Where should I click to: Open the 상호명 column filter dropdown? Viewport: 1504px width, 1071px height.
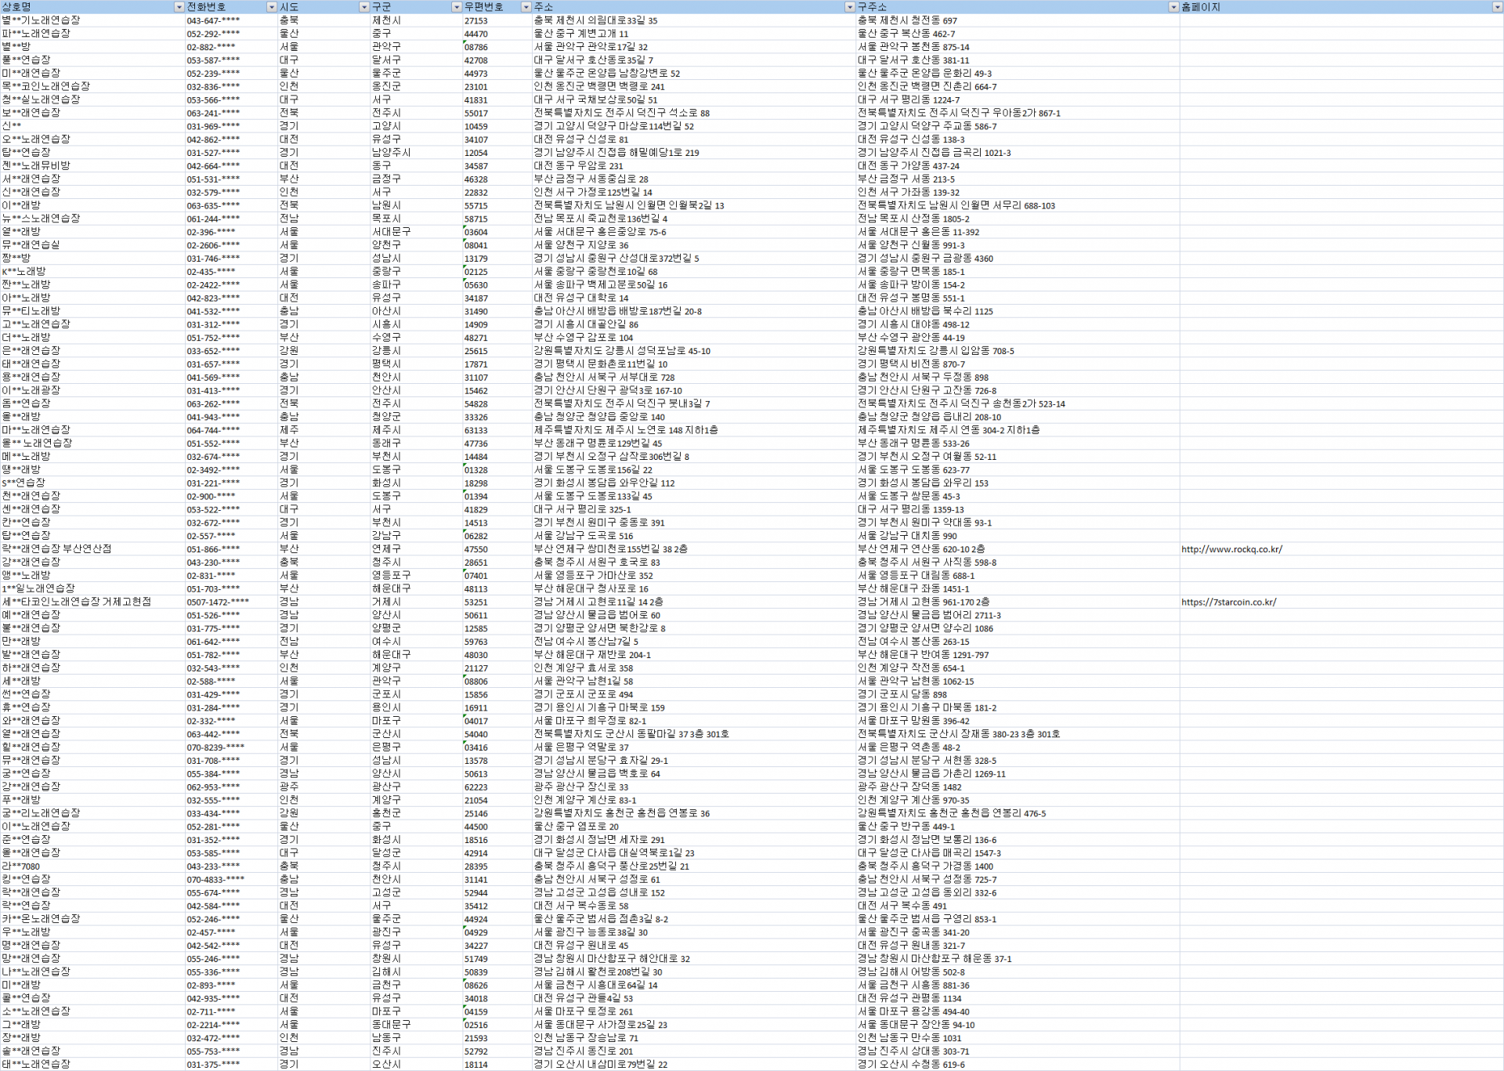pyautogui.click(x=179, y=7)
